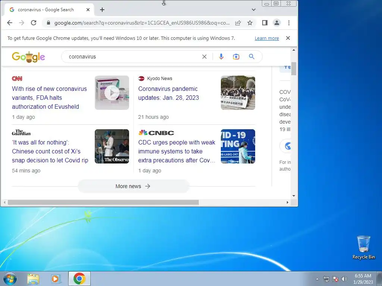Click the vertical scrollbar down arrow
This screenshot has width=382, height=286.
pos(294,196)
